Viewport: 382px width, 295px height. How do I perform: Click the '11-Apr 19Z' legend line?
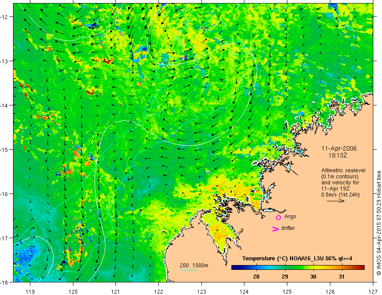point(336,189)
